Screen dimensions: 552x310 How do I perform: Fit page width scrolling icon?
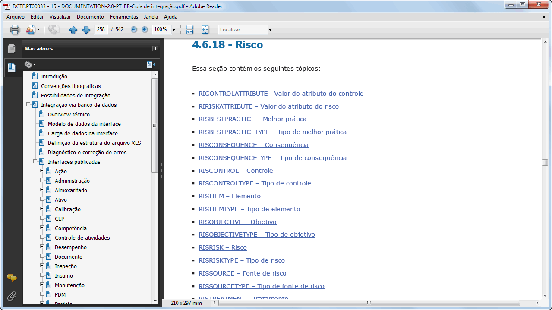click(x=189, y=30)
